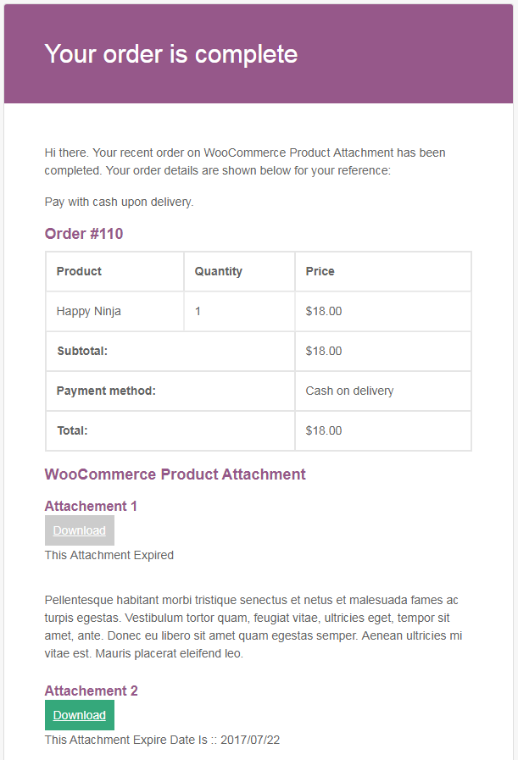
Task: Click the Cash on delivery value cell
Action: (383, 391)
